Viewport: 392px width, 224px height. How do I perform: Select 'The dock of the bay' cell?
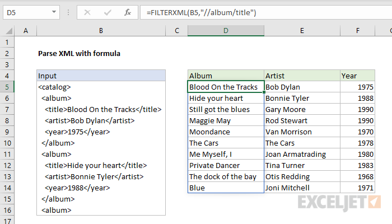(226, 176)
